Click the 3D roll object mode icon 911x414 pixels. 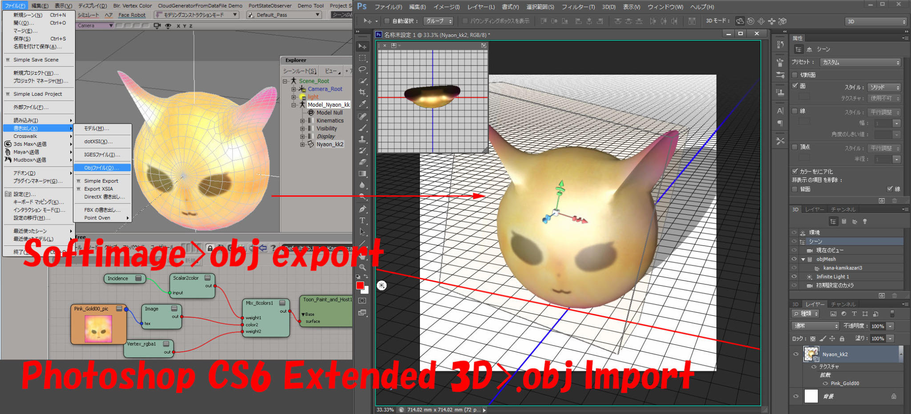pos(750,21)
